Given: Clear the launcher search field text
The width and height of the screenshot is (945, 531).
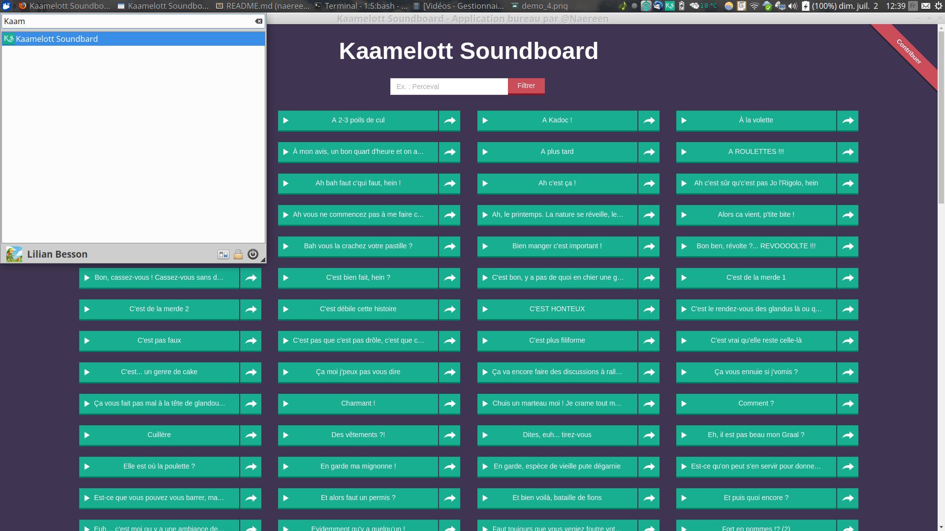Looking at the screenshot, I should (258, 21).
